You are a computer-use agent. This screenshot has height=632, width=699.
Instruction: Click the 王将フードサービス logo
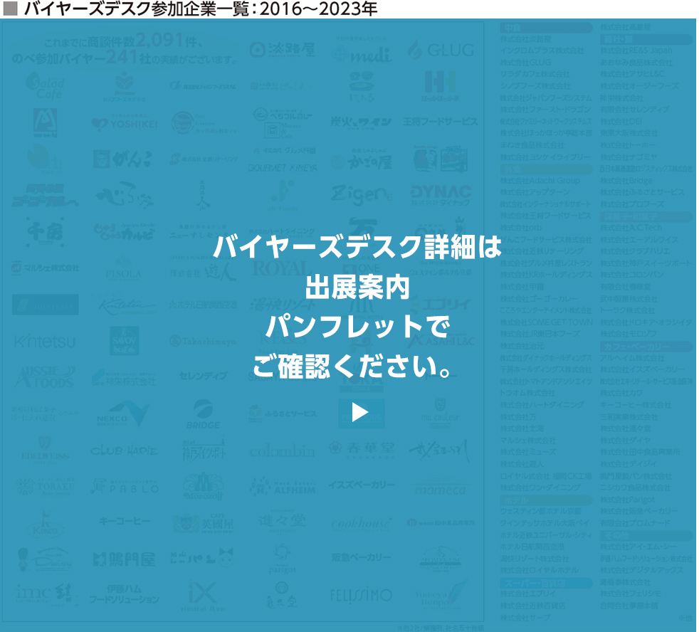[441, 122]
